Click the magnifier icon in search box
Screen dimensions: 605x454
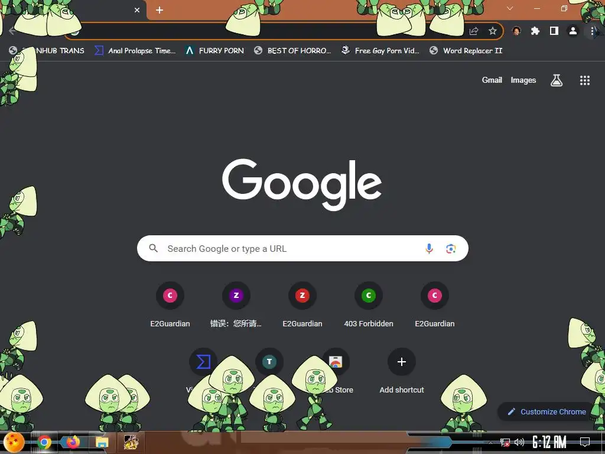pyautogui.click(x=153, y=248)
